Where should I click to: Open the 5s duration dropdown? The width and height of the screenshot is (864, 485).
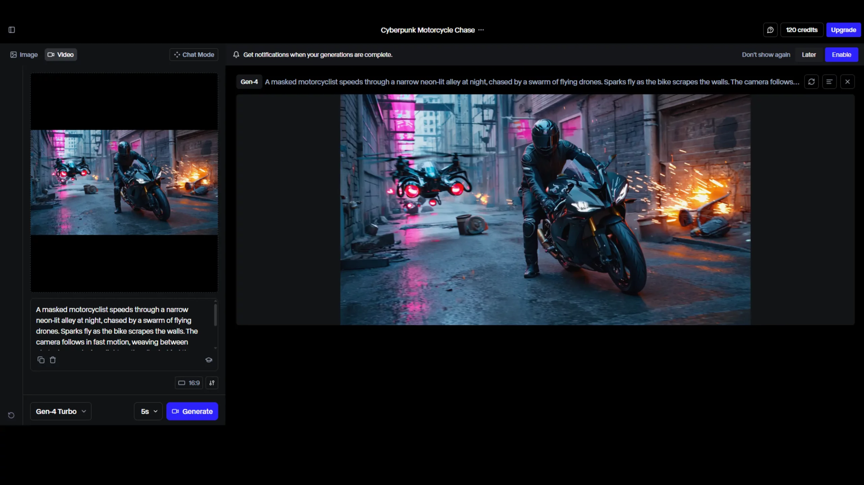click(148, 411)
